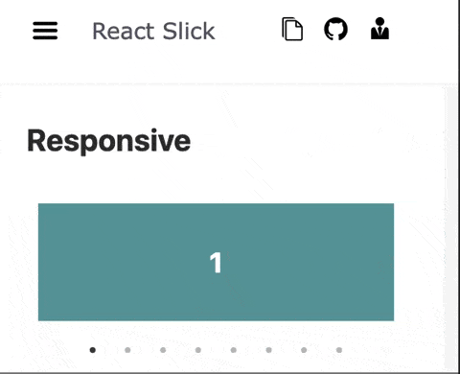Image resolution: width=460 pixels, height=374 pixels.
Task: Choose the sixth carousel dot
Action: click(268, 350)
